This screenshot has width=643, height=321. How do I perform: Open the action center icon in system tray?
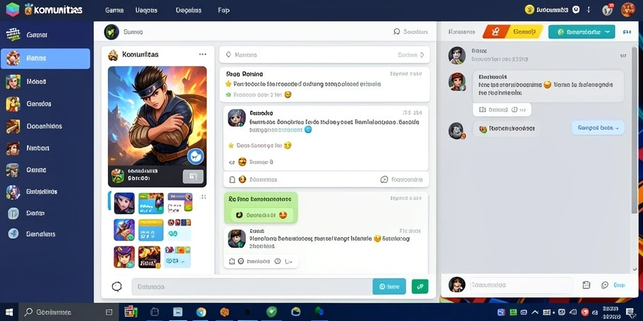tap(630, 312)
